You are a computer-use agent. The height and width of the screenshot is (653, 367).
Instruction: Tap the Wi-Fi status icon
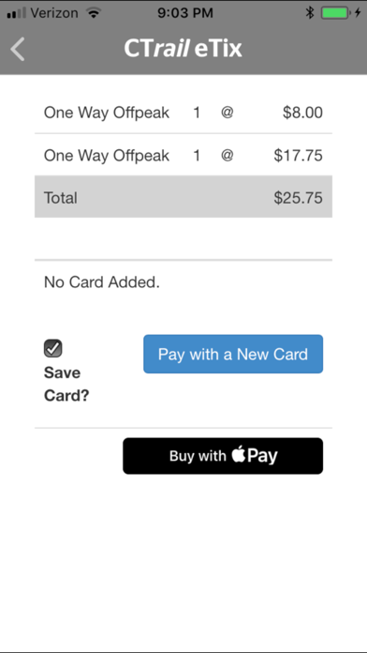(x=94, y=13)
